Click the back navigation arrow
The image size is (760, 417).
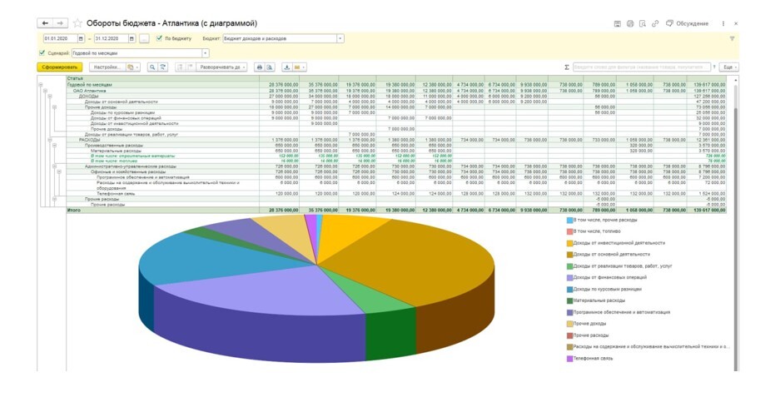pyautogui.click(x=44, y=23)
